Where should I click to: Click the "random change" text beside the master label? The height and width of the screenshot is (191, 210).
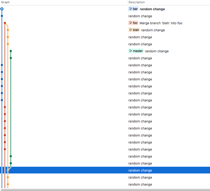pyautogui.click(x=157, y=51)
